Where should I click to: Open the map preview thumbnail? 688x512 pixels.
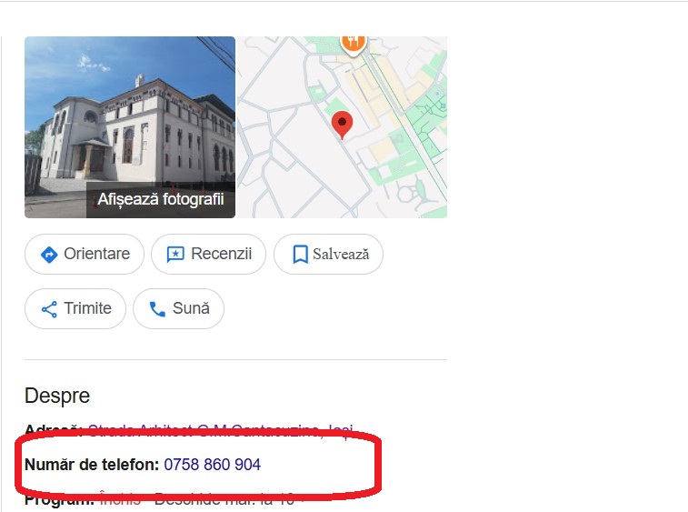(343, 127)
